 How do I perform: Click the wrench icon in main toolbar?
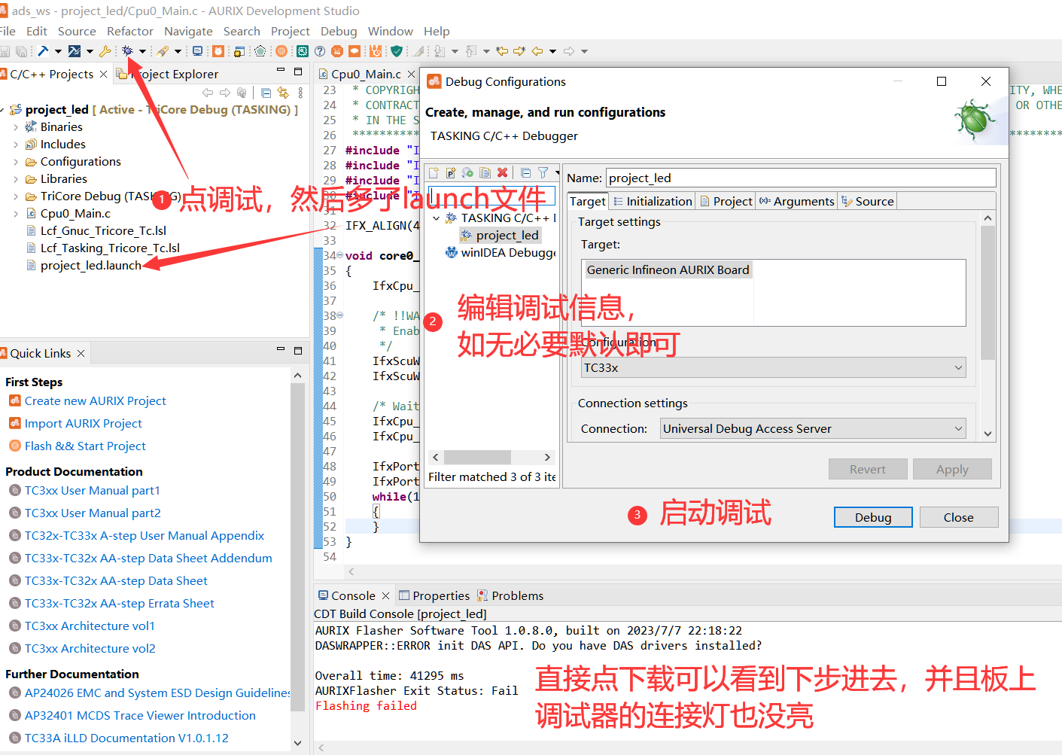[x=105, y=51]
